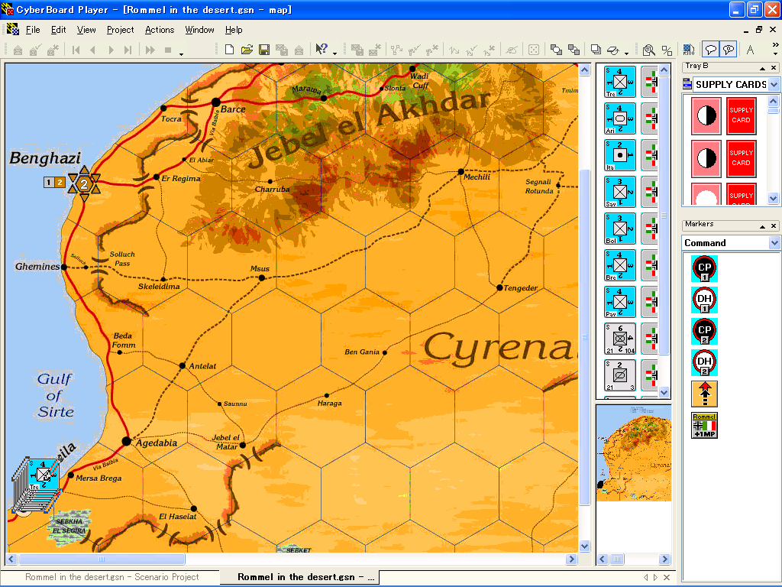
Task: Create a new file with the blank page icon
Action: 229,50
